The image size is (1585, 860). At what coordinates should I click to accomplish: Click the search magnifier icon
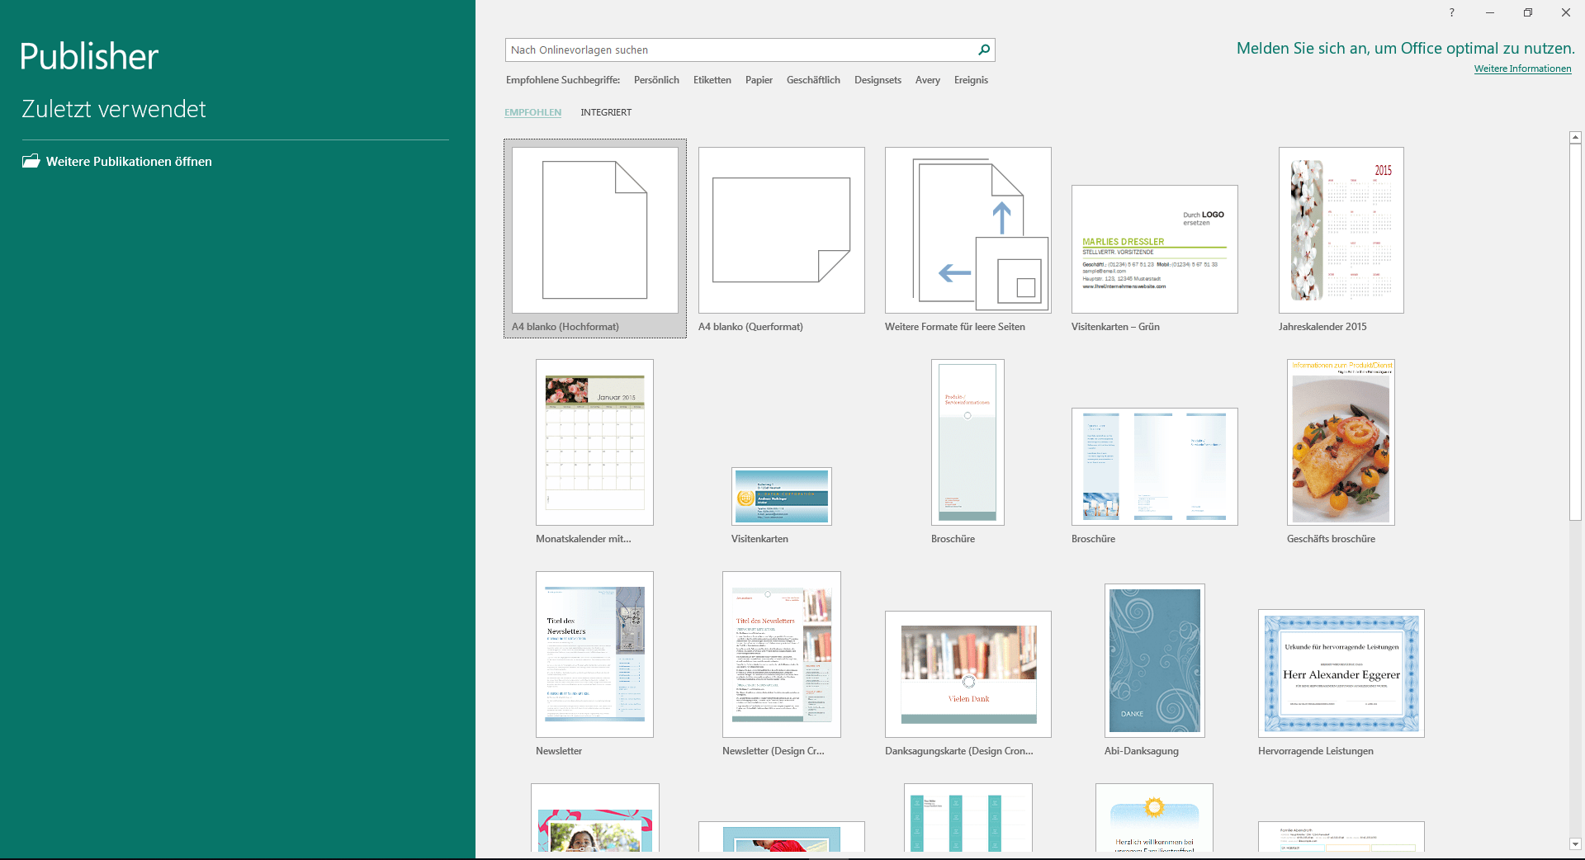(x=983, y=50)
